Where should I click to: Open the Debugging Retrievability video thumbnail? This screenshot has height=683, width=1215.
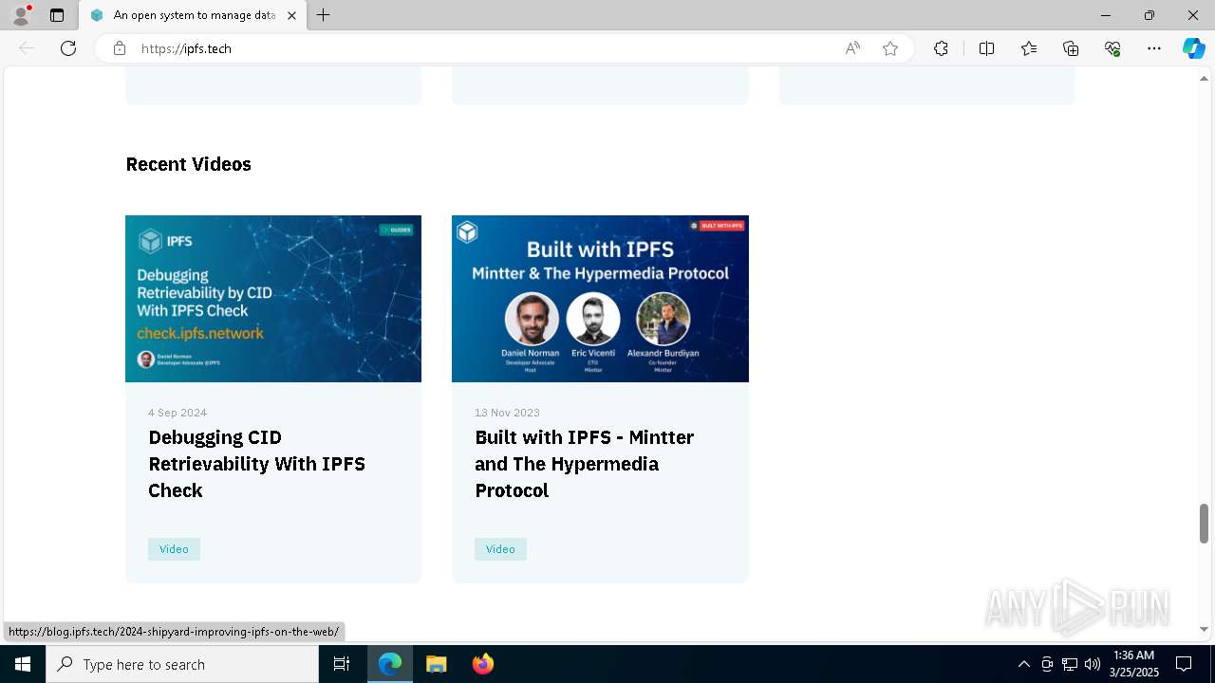point(273,299)
